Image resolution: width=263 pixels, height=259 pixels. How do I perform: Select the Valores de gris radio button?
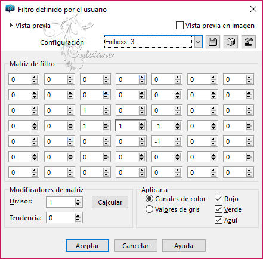[149, 209]
